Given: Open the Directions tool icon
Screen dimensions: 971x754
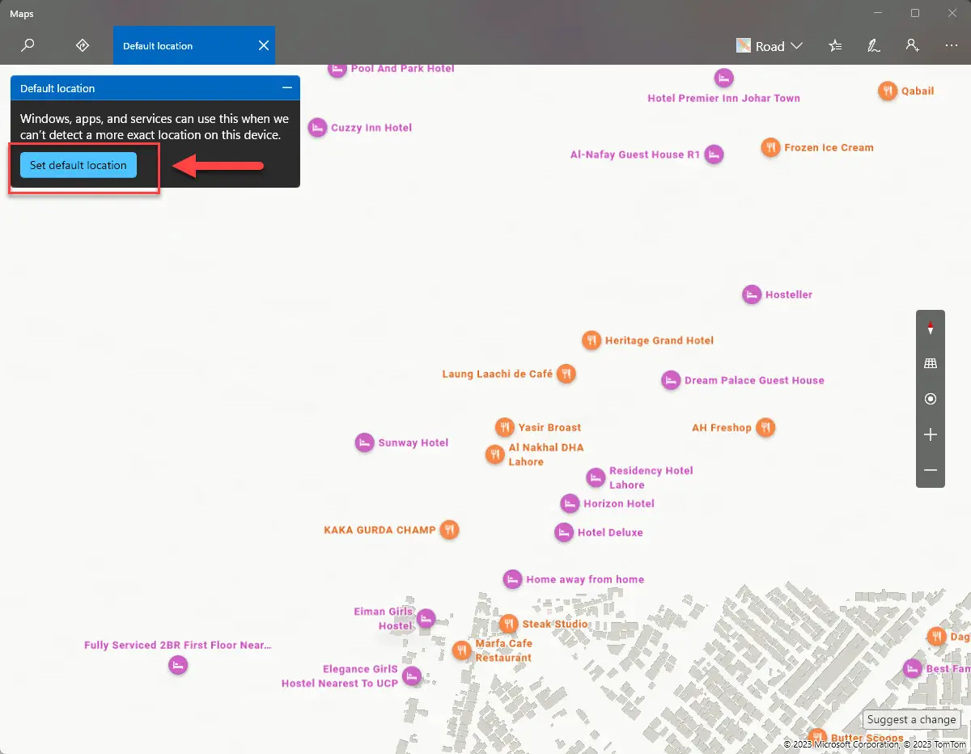Looking at the screenshot, I should click(82, 46).
